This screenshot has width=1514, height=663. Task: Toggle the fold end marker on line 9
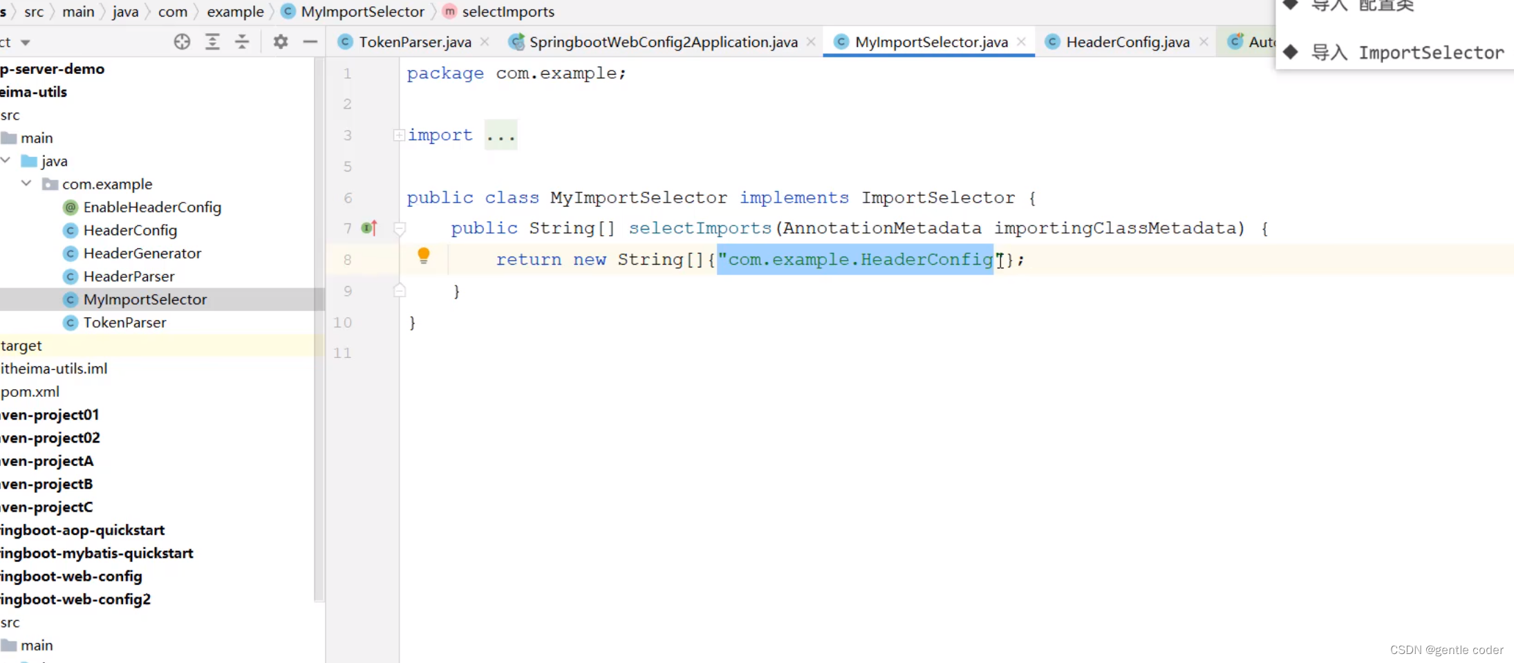point(400,290)
